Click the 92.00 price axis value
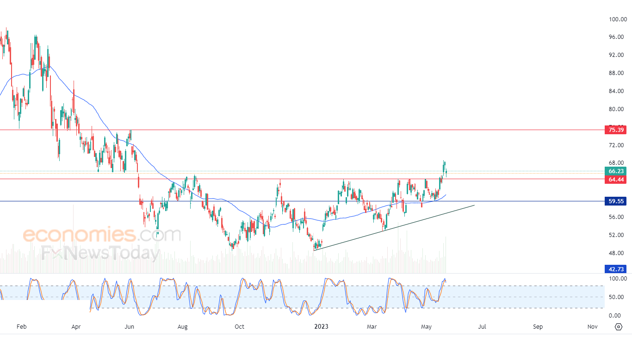Image resolution: width=632 pixels, height=337 pixels. pos(617,55)
